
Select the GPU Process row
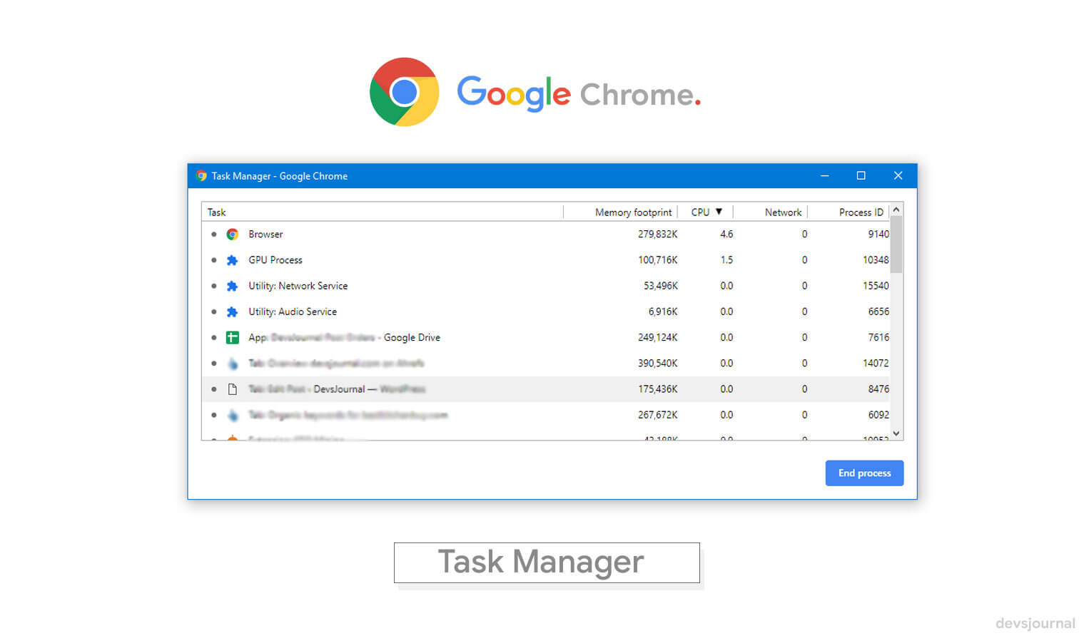click(x=546, y=260)
